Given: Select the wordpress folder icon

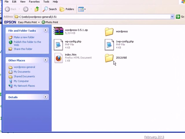Looking at the screenshot, I should 109,32.
